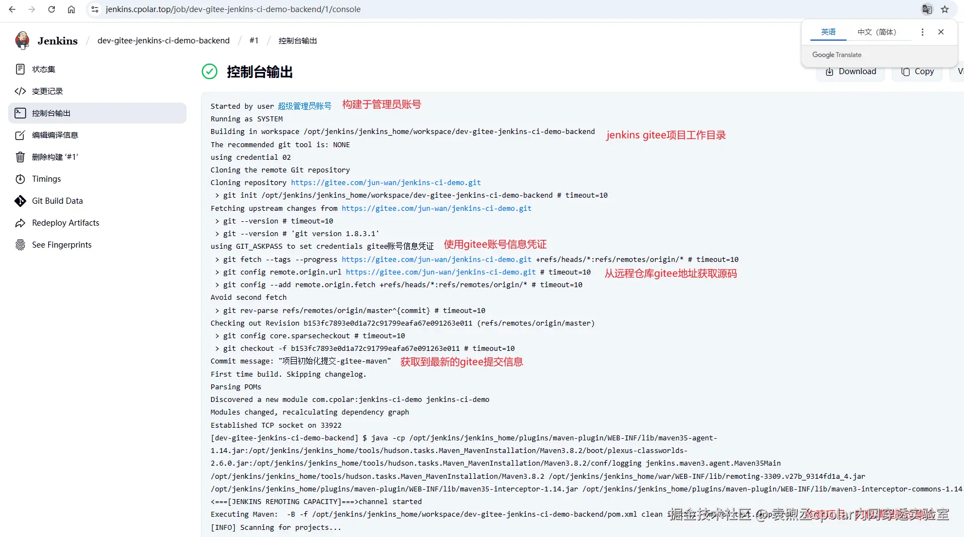Click 'Avoid second fetch' line

249,297
